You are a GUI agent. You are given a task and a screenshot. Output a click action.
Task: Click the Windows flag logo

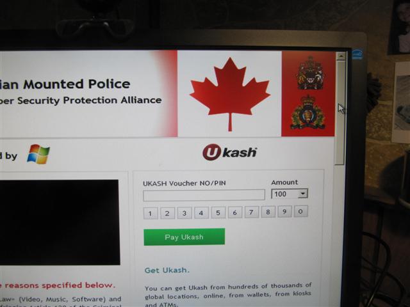(38, 154)
